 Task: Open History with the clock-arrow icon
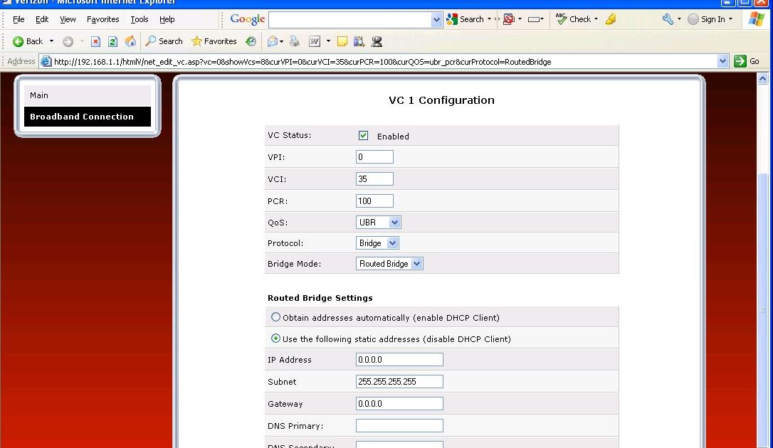(x=251, y=41)
